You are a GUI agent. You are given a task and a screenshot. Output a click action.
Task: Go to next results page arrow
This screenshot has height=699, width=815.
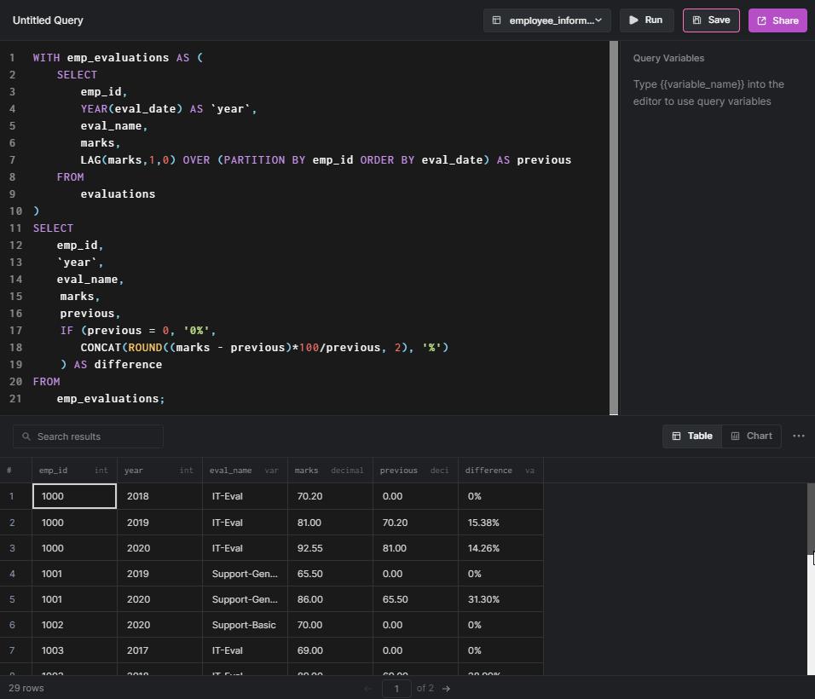click(446, 689)
